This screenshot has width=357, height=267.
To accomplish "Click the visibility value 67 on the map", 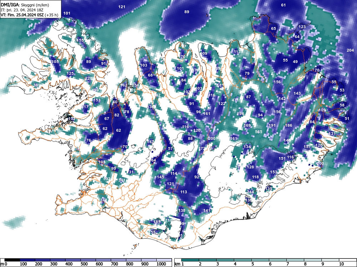I will coord(107,119).
